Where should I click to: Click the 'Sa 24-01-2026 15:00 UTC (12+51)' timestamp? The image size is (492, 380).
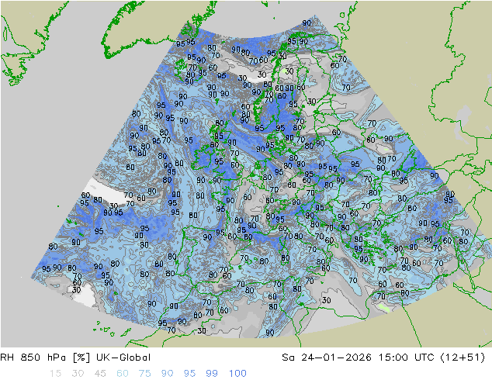tap(383, 358)
